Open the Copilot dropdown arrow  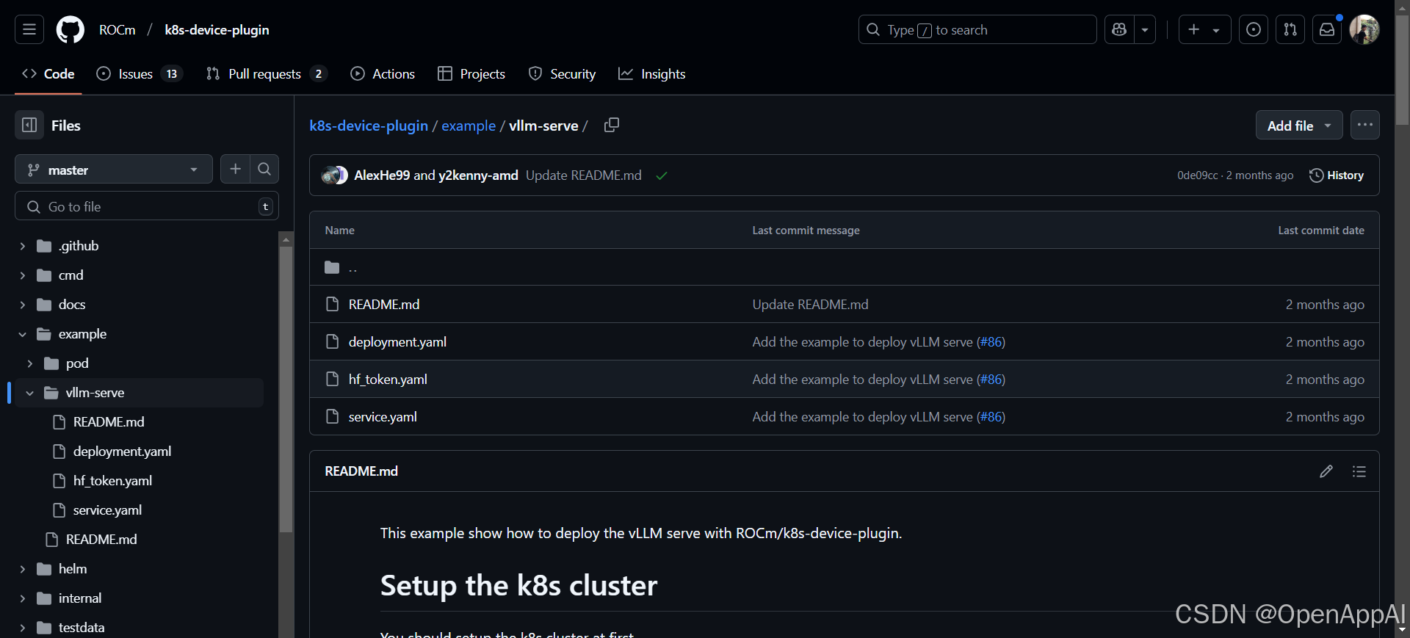pos(1145,29)
